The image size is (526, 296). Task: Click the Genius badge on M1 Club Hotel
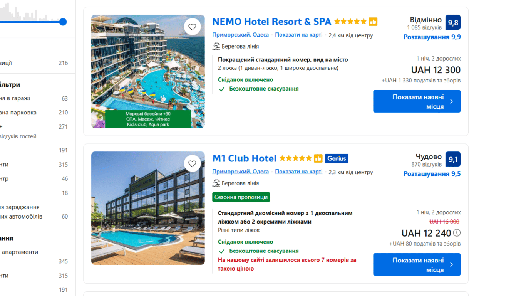tap(337, 158)
